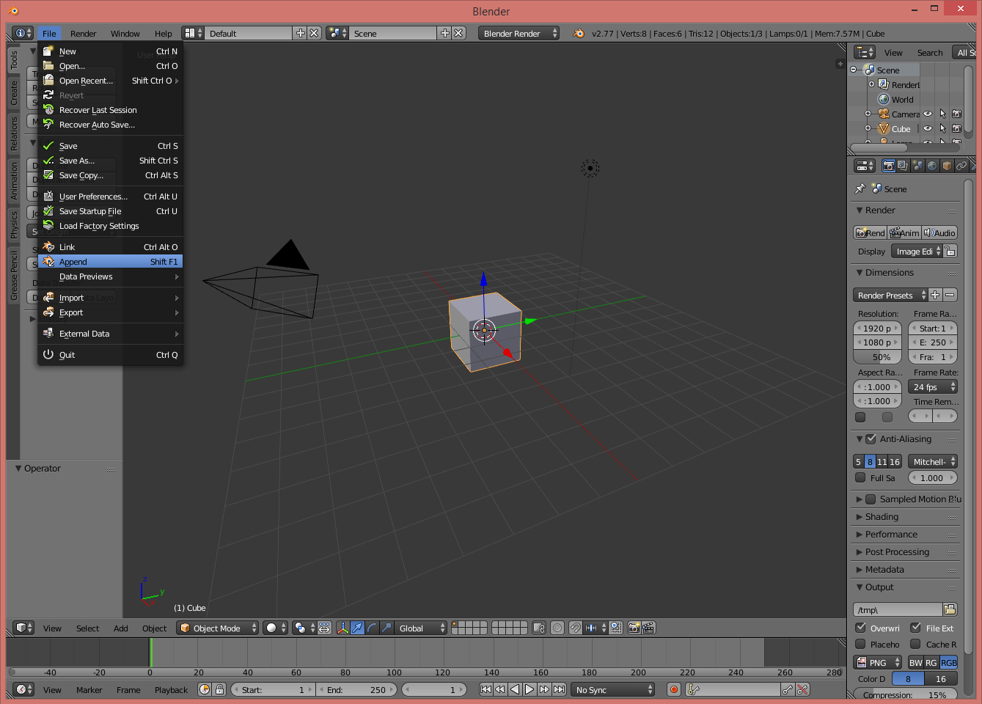Open the Object properties cube icon

[x=947, y=166]
